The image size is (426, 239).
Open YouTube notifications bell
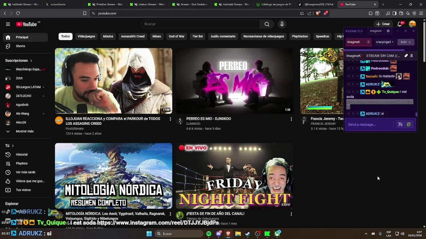(400, 24)
